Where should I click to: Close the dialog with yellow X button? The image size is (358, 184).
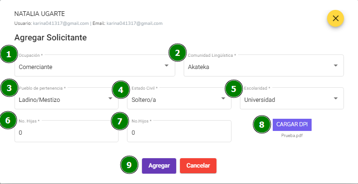(x=336, y=18)
